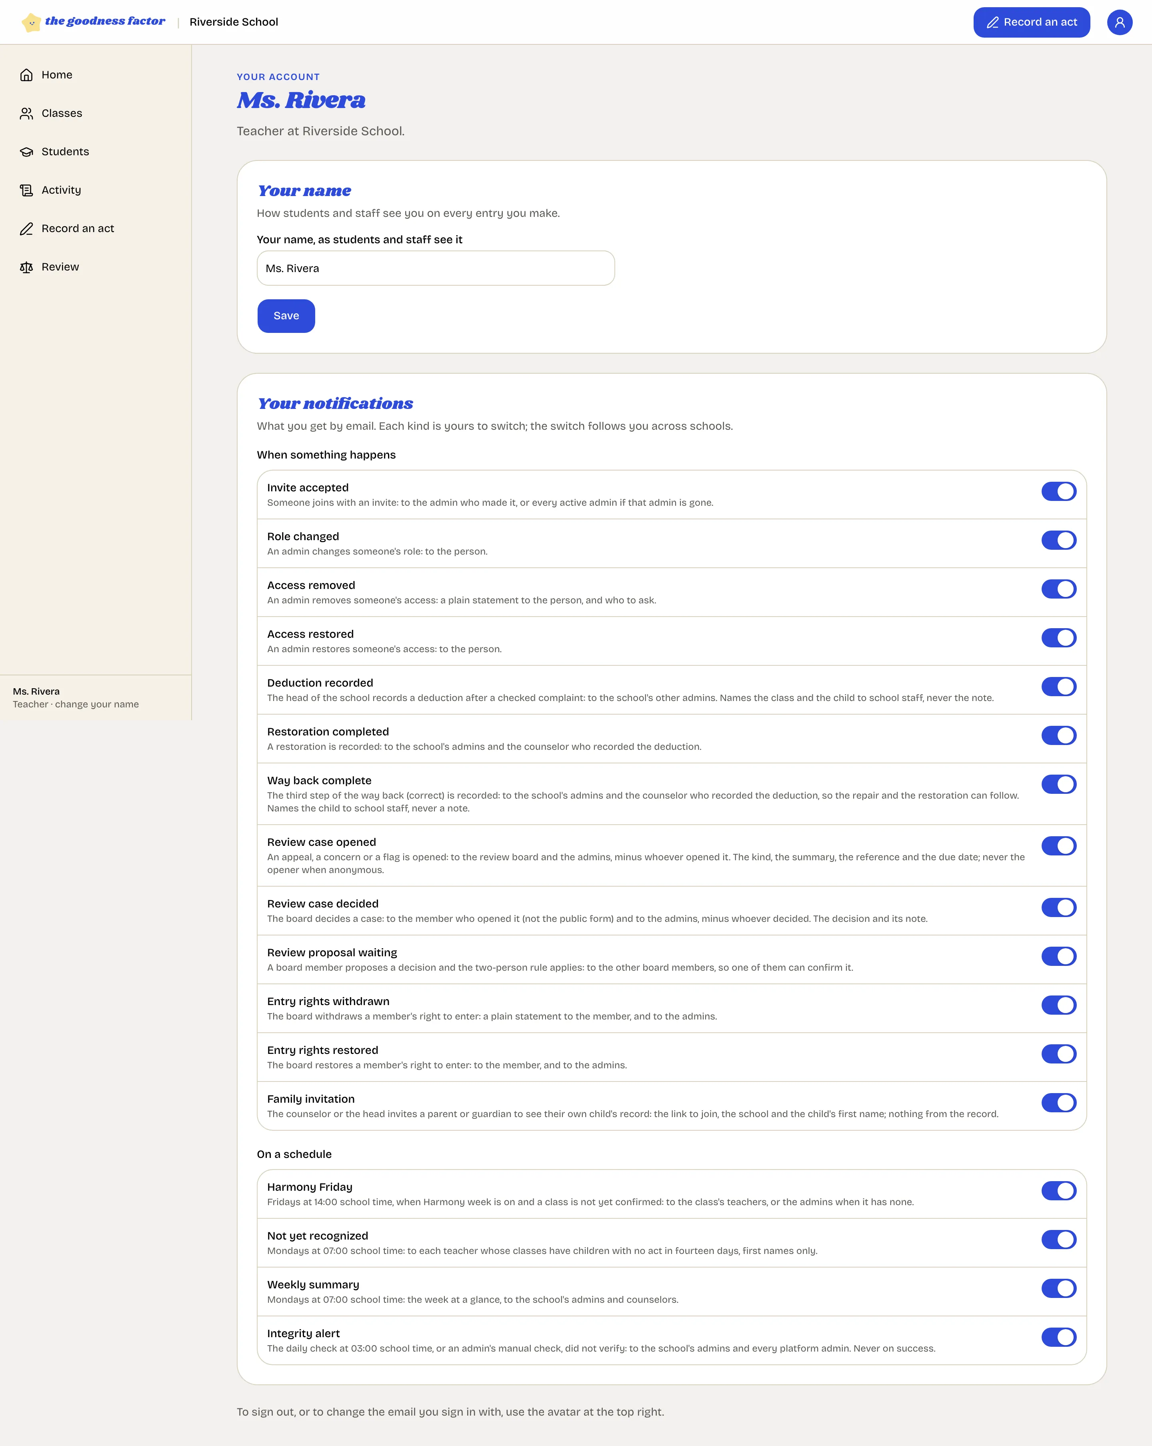This screenshot has height=1446, width=1152.
Task: Click the Classes people icon
Action: (26, 113)
